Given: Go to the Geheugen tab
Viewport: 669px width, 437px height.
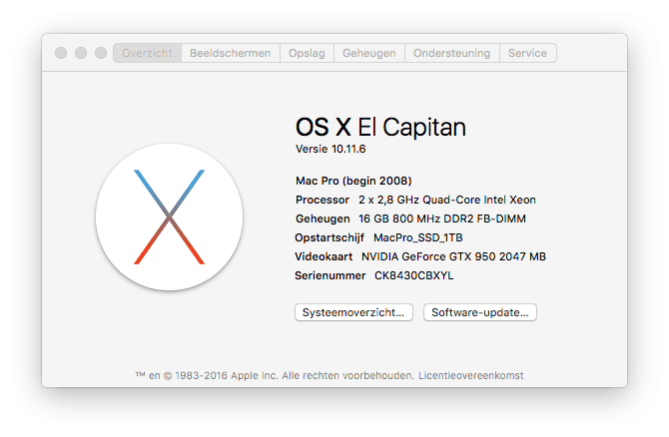Looking at the screenshot, I should (369, 53).
